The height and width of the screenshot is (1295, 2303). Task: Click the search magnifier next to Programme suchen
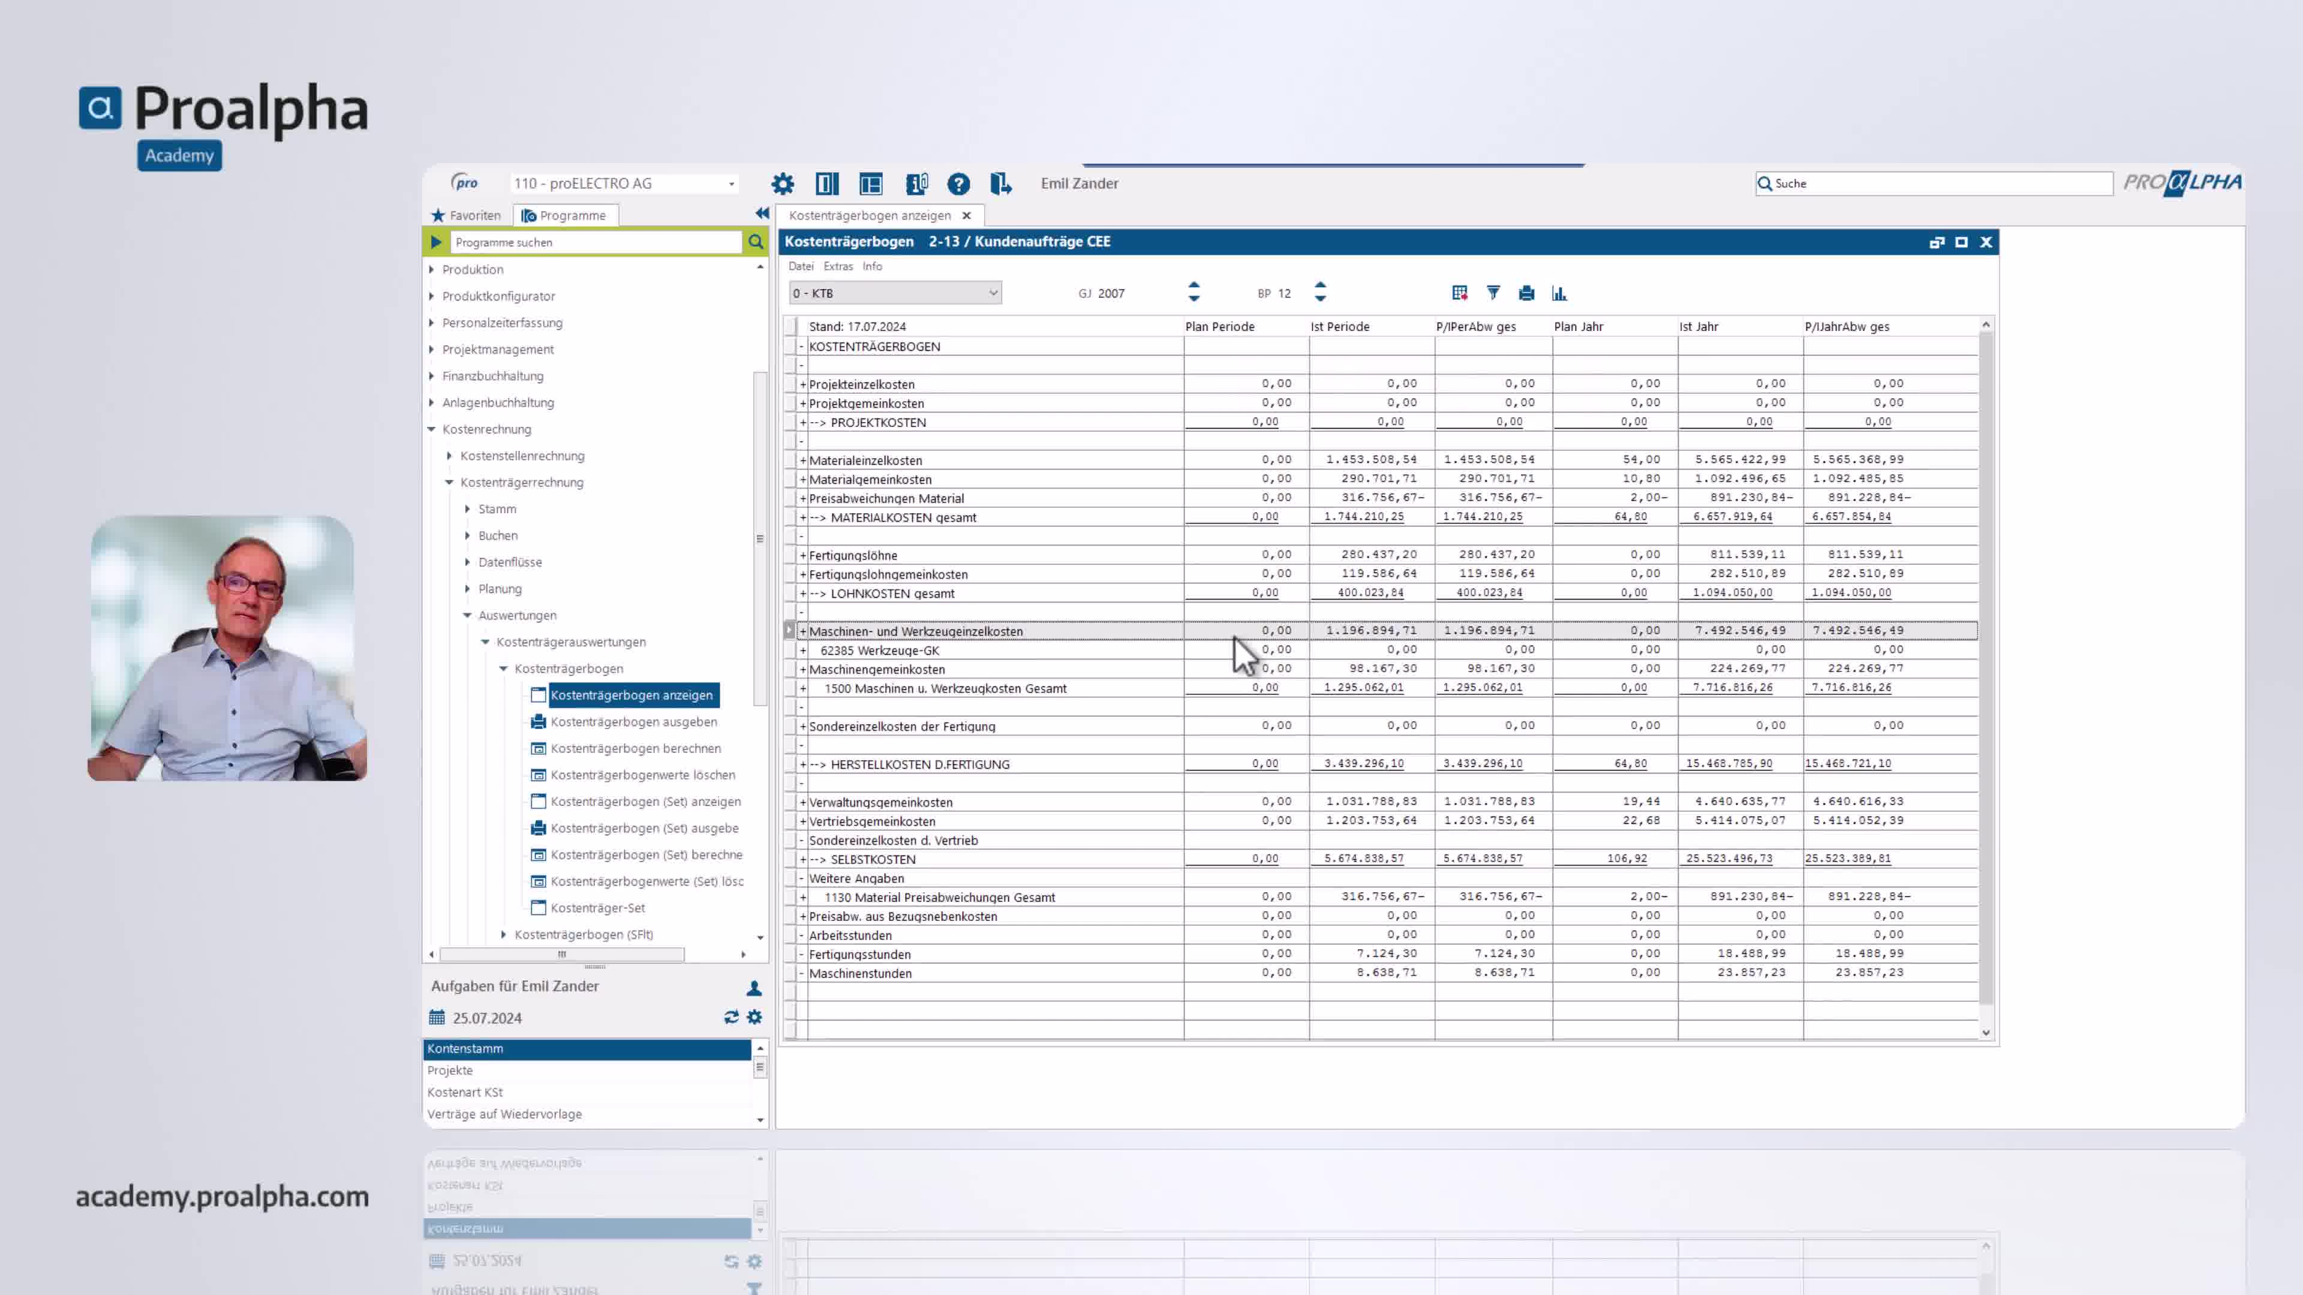click(756, 242)
